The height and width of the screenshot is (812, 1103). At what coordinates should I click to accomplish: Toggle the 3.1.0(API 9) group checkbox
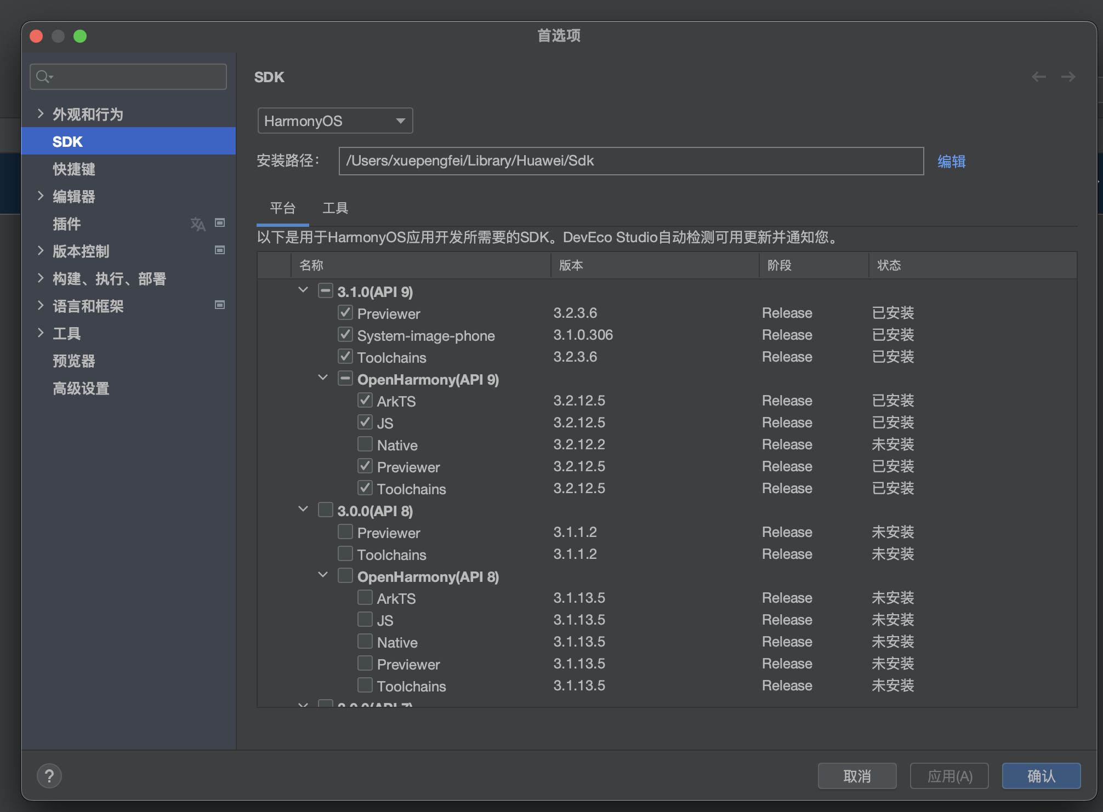[326, 290]
